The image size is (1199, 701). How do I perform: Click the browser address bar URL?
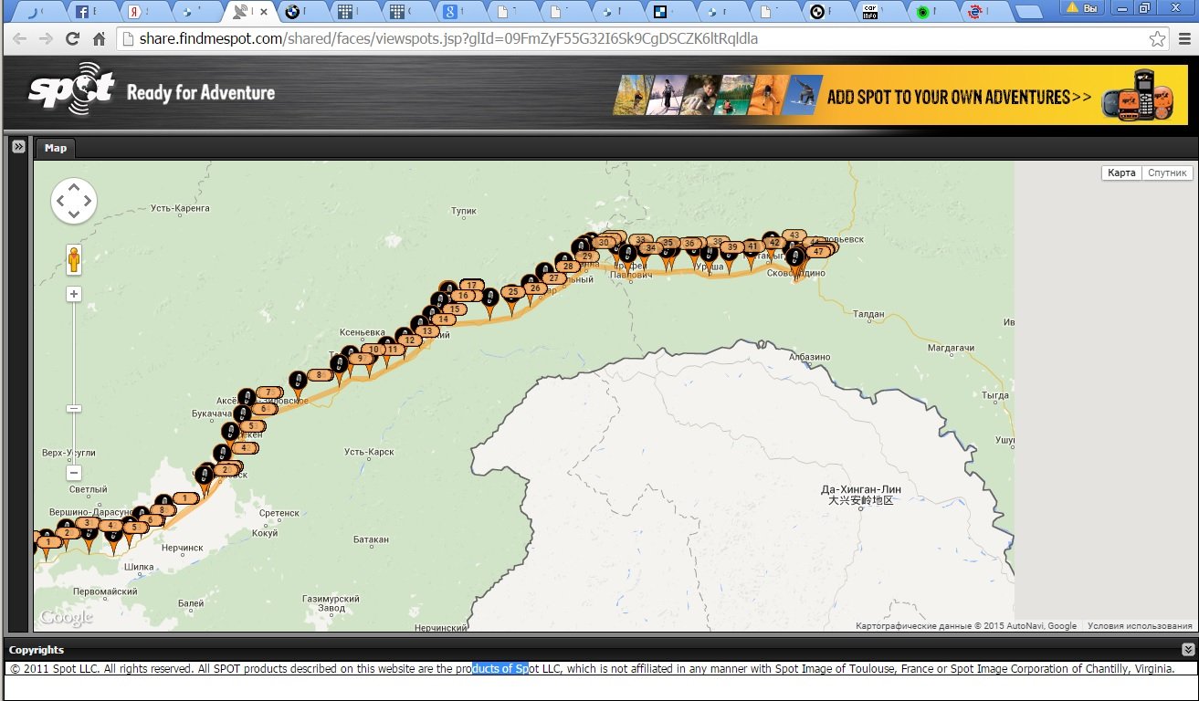click(447, 39)
